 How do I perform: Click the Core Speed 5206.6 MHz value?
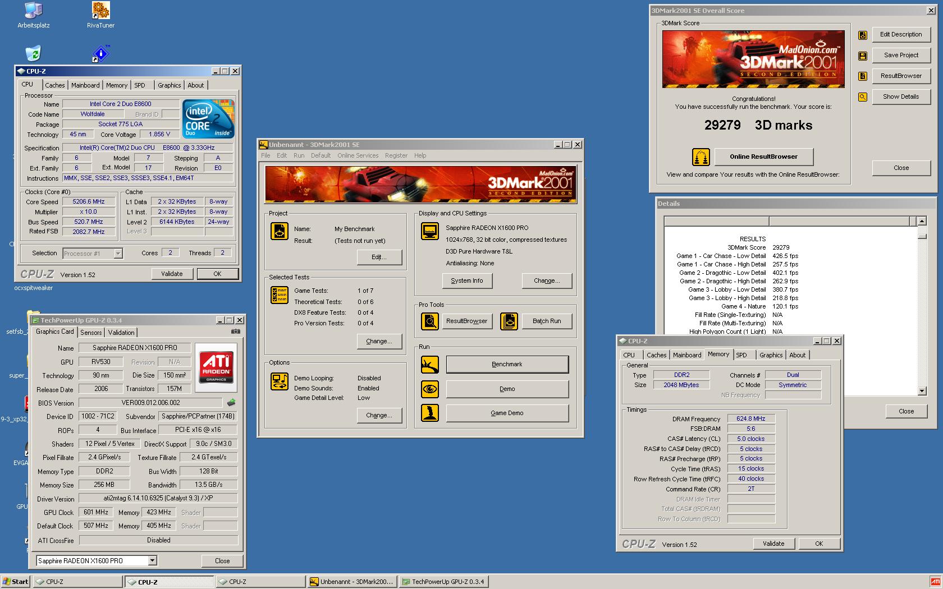click(x=89, y=202)
